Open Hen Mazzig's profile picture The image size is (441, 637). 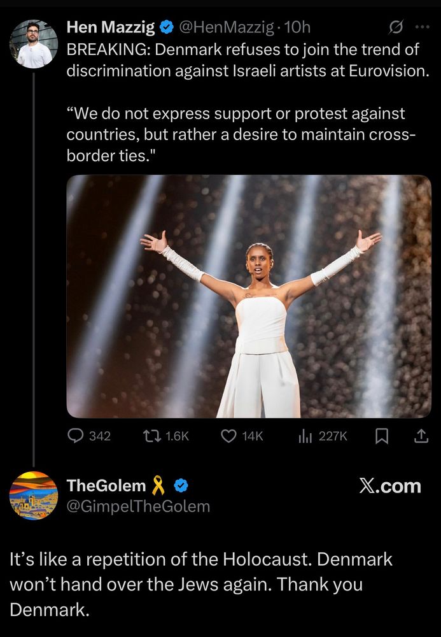point(34,44)
